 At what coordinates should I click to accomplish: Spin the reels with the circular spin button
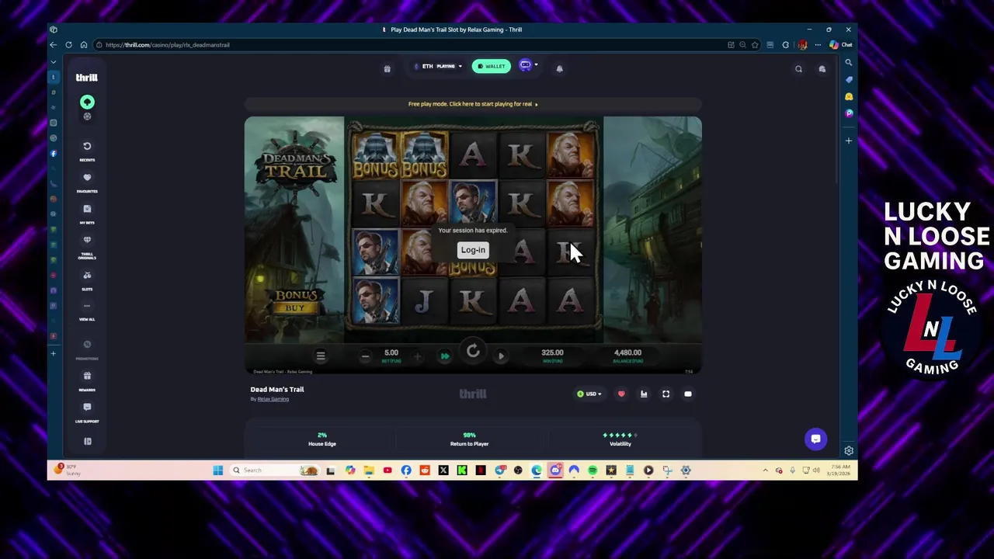[473, 352]
